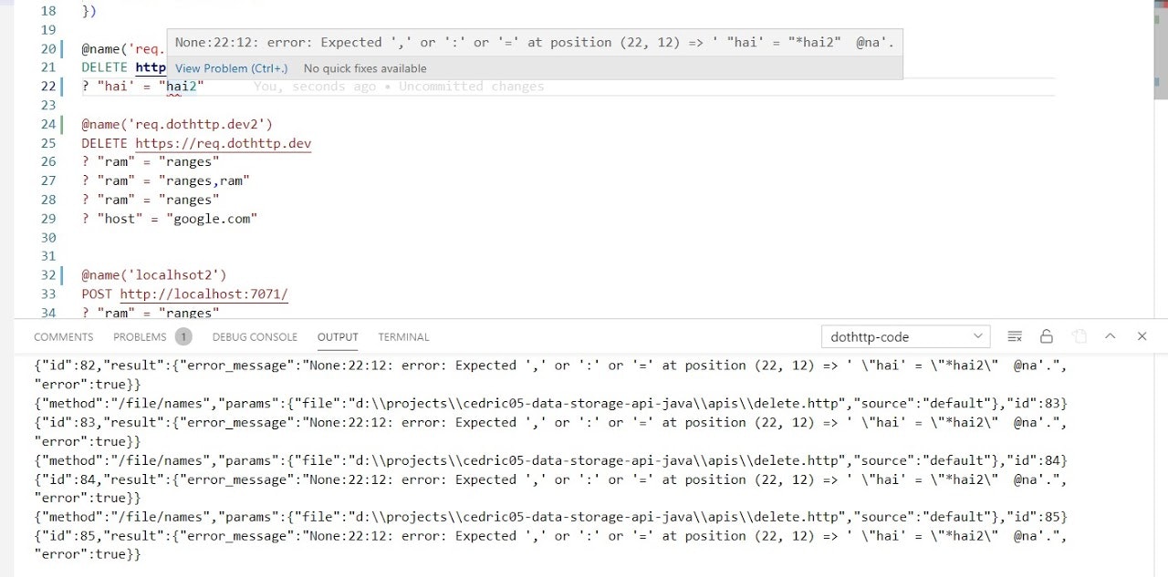Maximize panel with the up chevron
The height and width of the screenshot is (577, 1168).
(x=1111, y=336)
